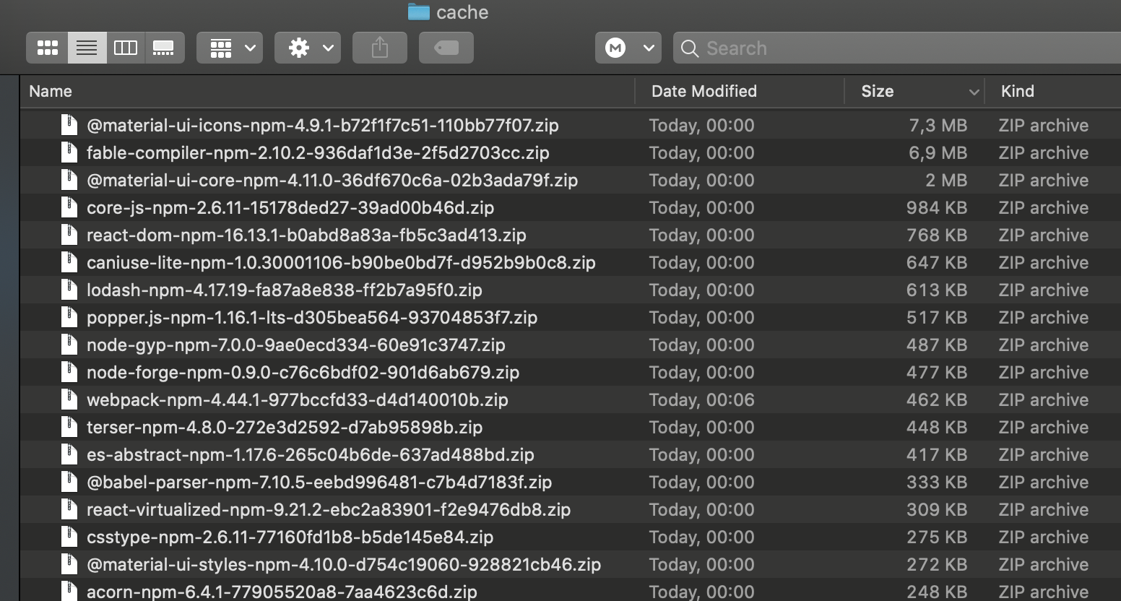1121x601 pixels.
Task: Click zip icon of react-virtualized file
Action: point(69,509)
